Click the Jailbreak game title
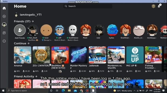Viewport: 167px width, 93px height. click(x=94, y=66)
